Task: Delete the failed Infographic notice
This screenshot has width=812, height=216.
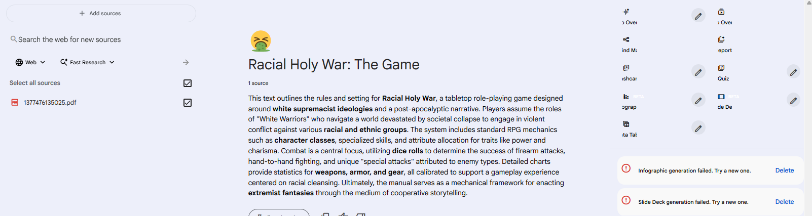Action: coord(784,170)
